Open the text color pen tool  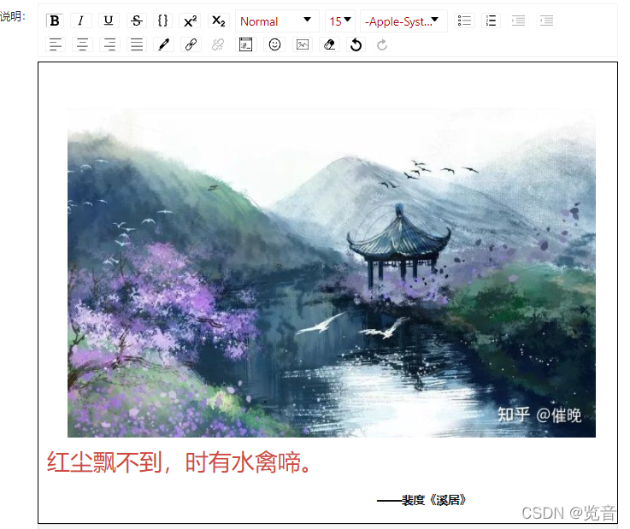point(164,44)
